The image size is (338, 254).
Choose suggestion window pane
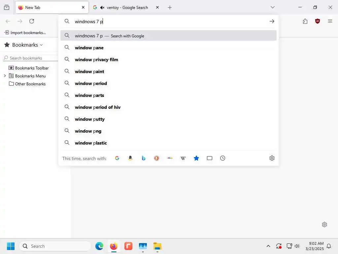(x=168, y=48)
